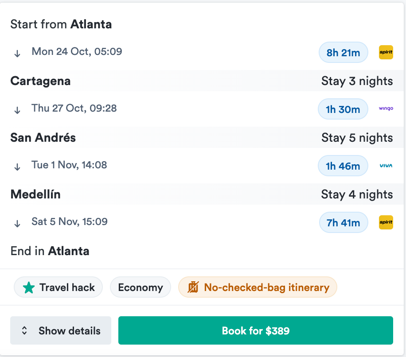Click the 7h 41m flight duration badge
406x357 pixels.
[x=343, y=222]
